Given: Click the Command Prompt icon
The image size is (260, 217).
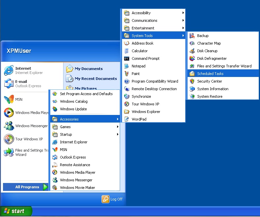Looking at the screenshot, I should click(x=127, y=58).
